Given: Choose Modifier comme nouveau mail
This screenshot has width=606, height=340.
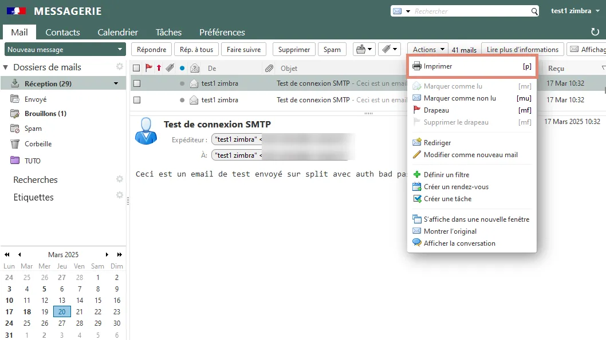Looking at the screenshot, I should [472, 155].
